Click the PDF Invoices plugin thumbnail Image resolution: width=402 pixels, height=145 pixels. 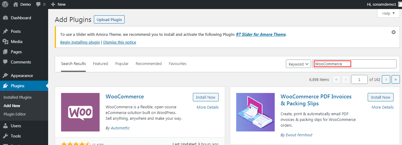point(255,112)
